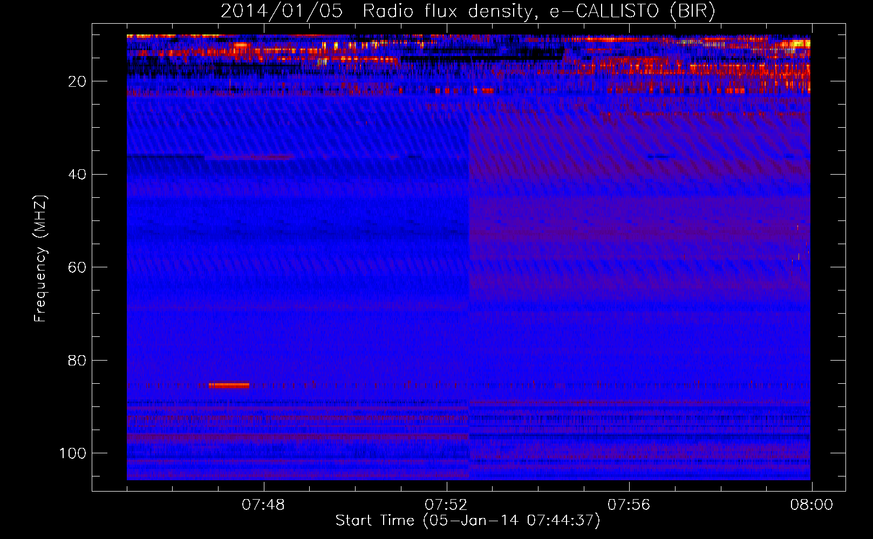873x539 pixels.
Task: Click the '80' frequency tick label
Action: point(77,360)
